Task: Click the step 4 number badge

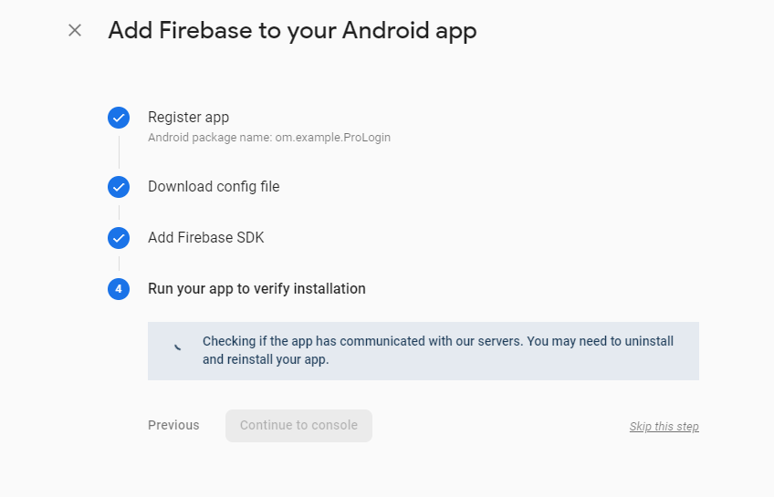Action: coord(119,289)
